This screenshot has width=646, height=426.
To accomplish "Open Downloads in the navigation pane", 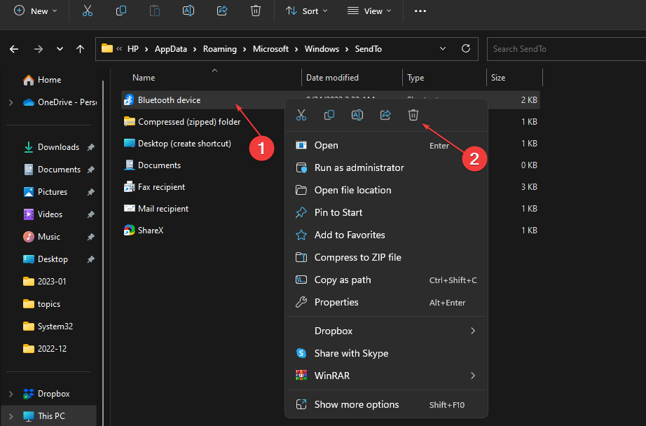I will pos(57,147).
